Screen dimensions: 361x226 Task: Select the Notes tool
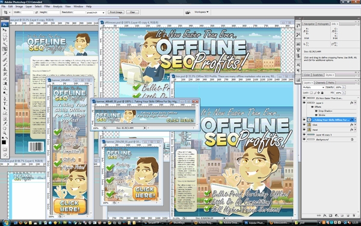[4, 119]
